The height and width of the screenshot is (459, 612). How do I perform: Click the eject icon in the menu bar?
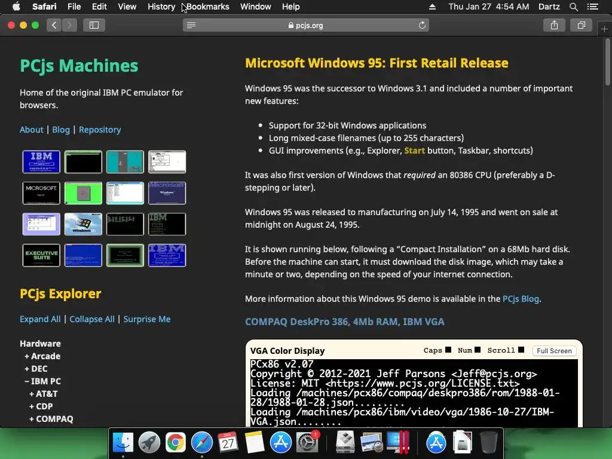point(432,7)
